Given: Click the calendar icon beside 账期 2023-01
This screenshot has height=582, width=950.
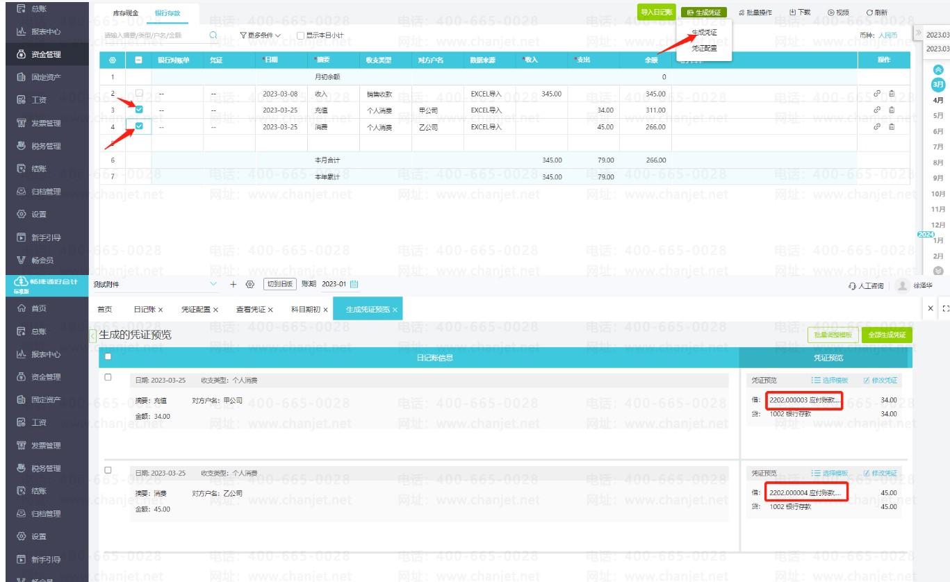Looking at the screenshot, I should pyautogui.click(x=354, y=284).
